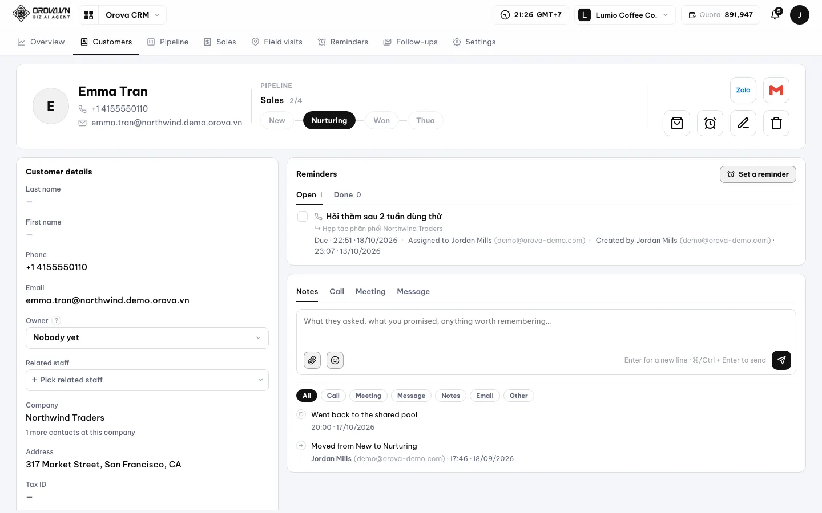Click the Orova.vn logo
This screenshot has height=513, width=822.
click(41, 13)
